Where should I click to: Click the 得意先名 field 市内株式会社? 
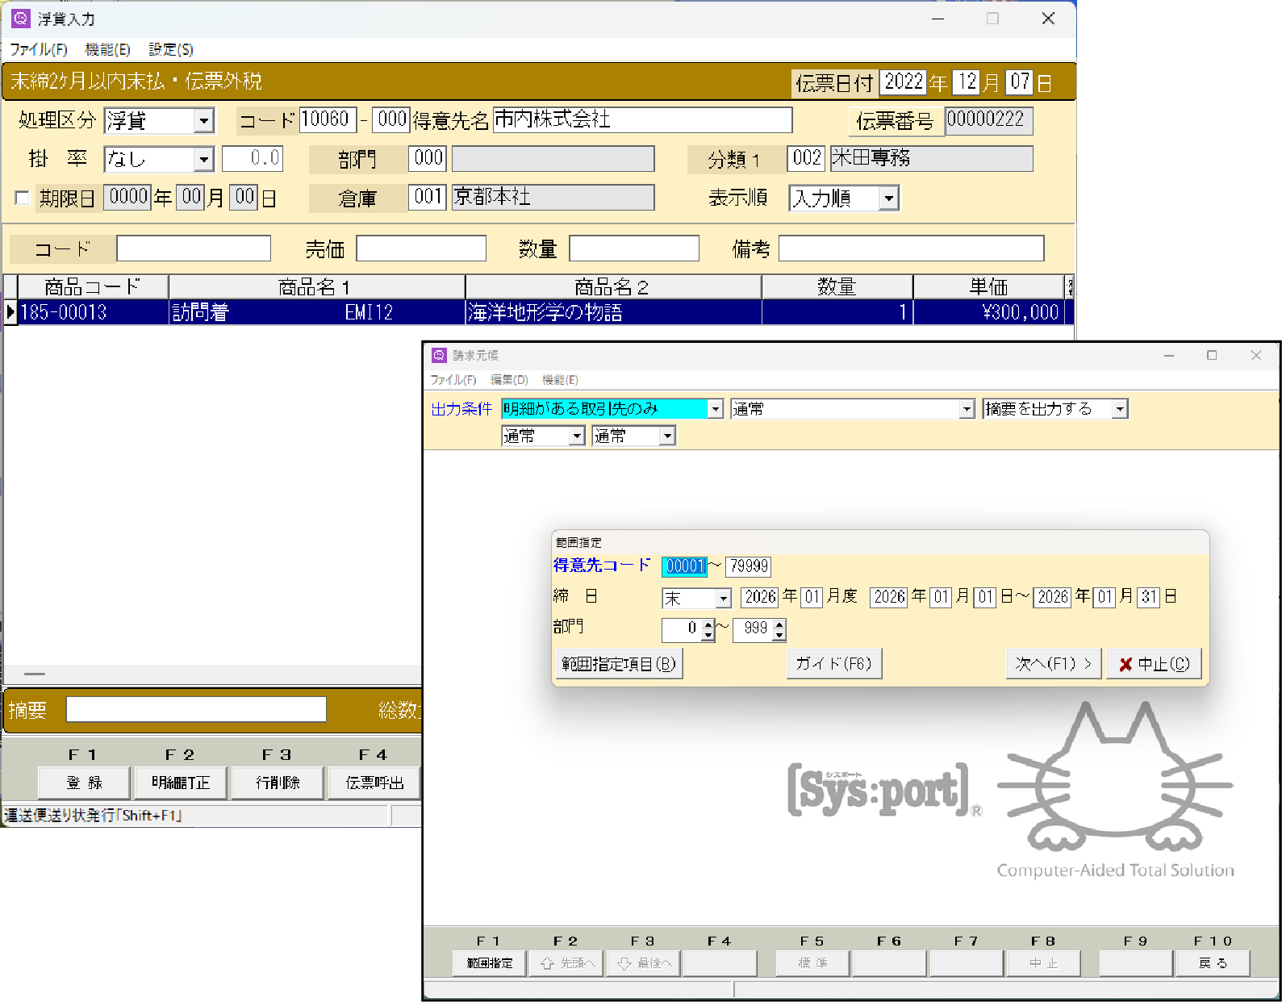point(643,120)
